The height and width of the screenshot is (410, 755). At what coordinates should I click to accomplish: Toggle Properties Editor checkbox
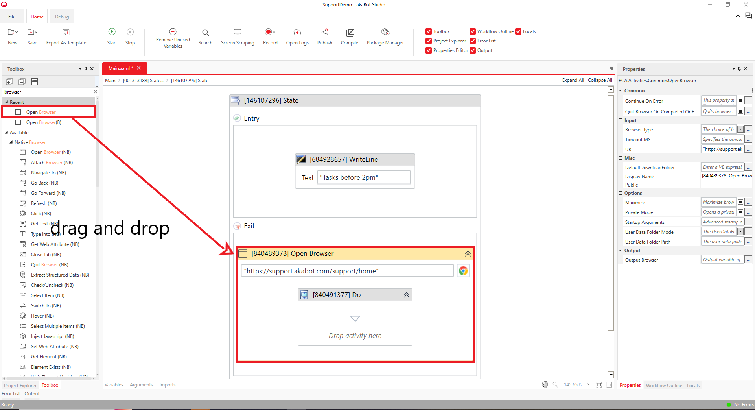coord(429,50)
